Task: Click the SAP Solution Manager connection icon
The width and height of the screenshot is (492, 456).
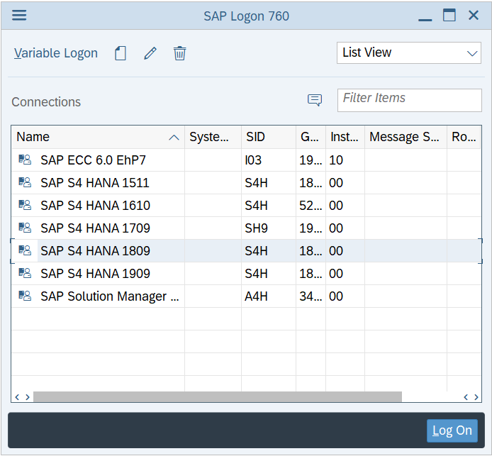Action: [25, 296]
